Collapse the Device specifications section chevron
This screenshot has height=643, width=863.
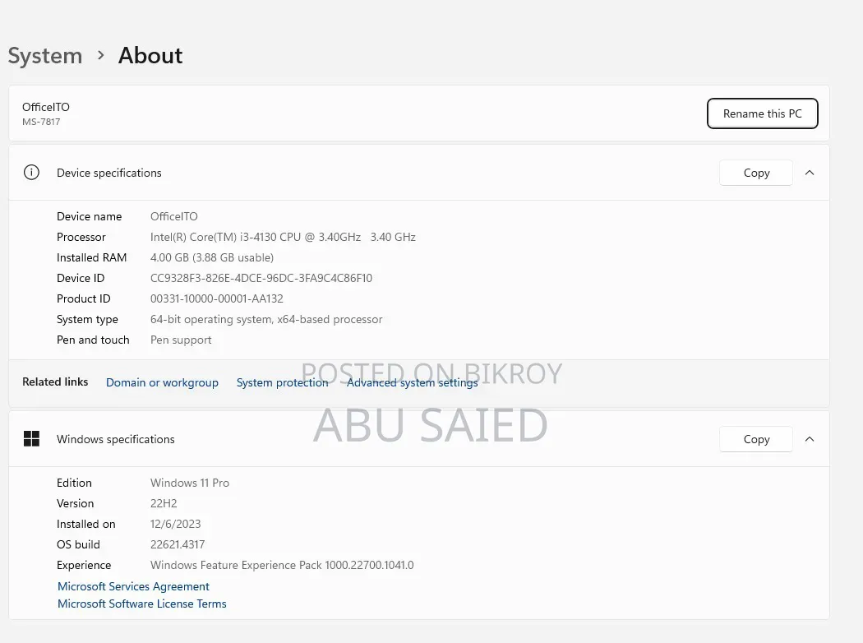[809, 173]
